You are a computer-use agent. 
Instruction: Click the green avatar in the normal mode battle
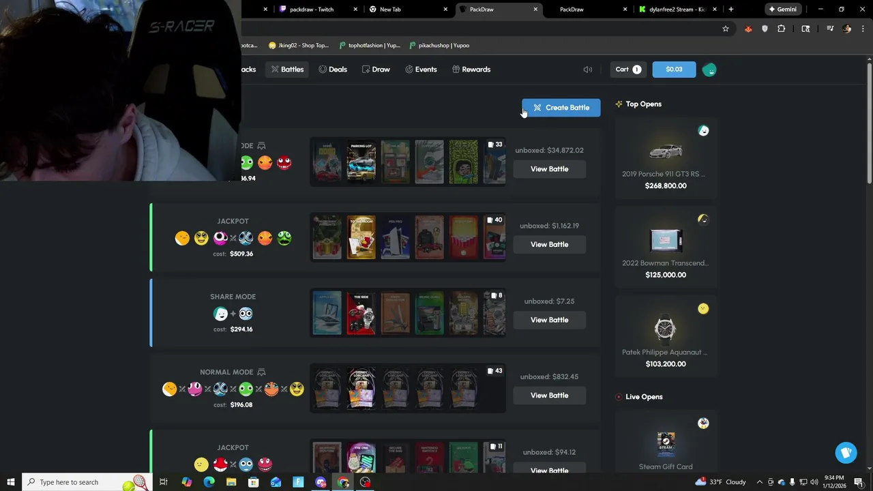tap(246, 389)
